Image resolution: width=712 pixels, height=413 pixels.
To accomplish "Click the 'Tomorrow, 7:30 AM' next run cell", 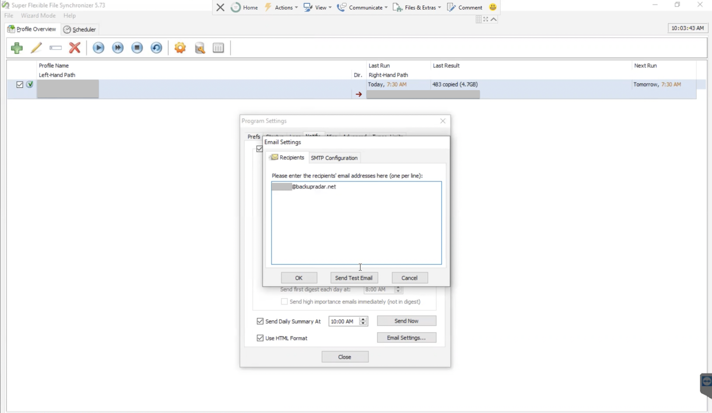I will (x=657, y=84).
